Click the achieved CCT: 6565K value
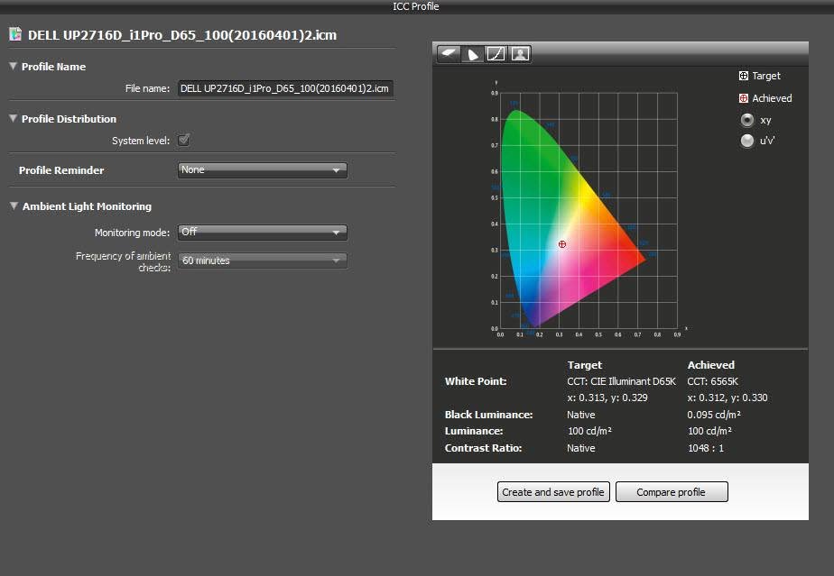This screenshot has width=834, height=576. coord(713,381)
